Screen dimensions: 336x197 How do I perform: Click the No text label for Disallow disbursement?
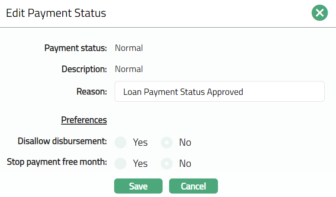[x=185, y=142]
